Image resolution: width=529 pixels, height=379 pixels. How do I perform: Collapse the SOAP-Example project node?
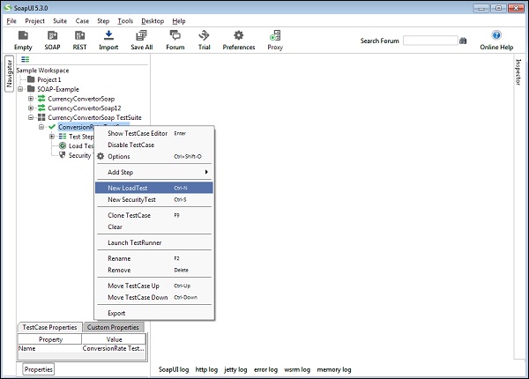[x=19, y=89]
